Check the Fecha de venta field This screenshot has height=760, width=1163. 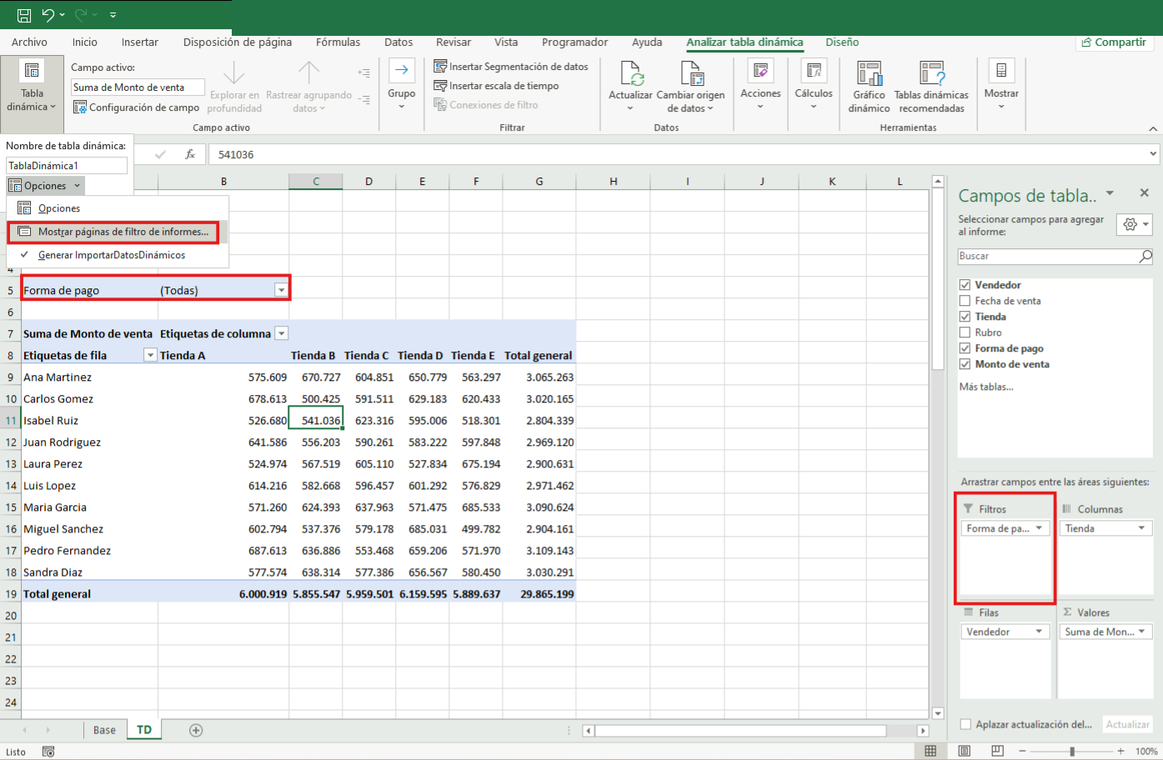point(965,301)
